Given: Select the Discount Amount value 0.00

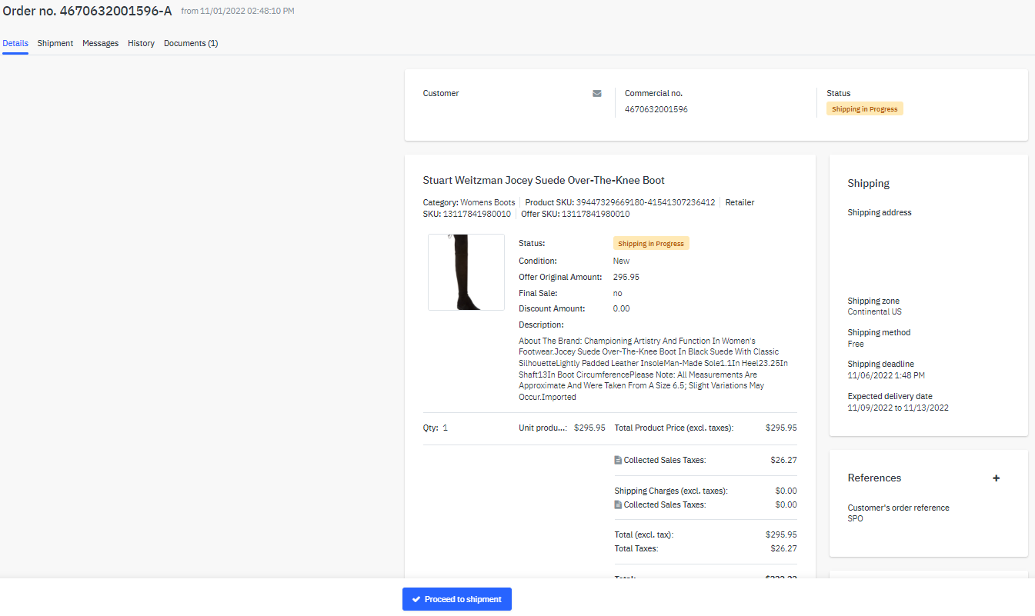Looking at the screenshot, I should (x=622, y=308).
